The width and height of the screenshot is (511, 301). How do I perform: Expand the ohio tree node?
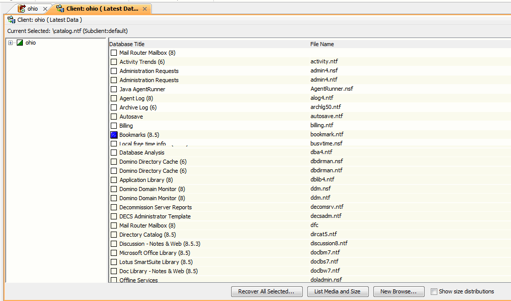coord(11,43)
